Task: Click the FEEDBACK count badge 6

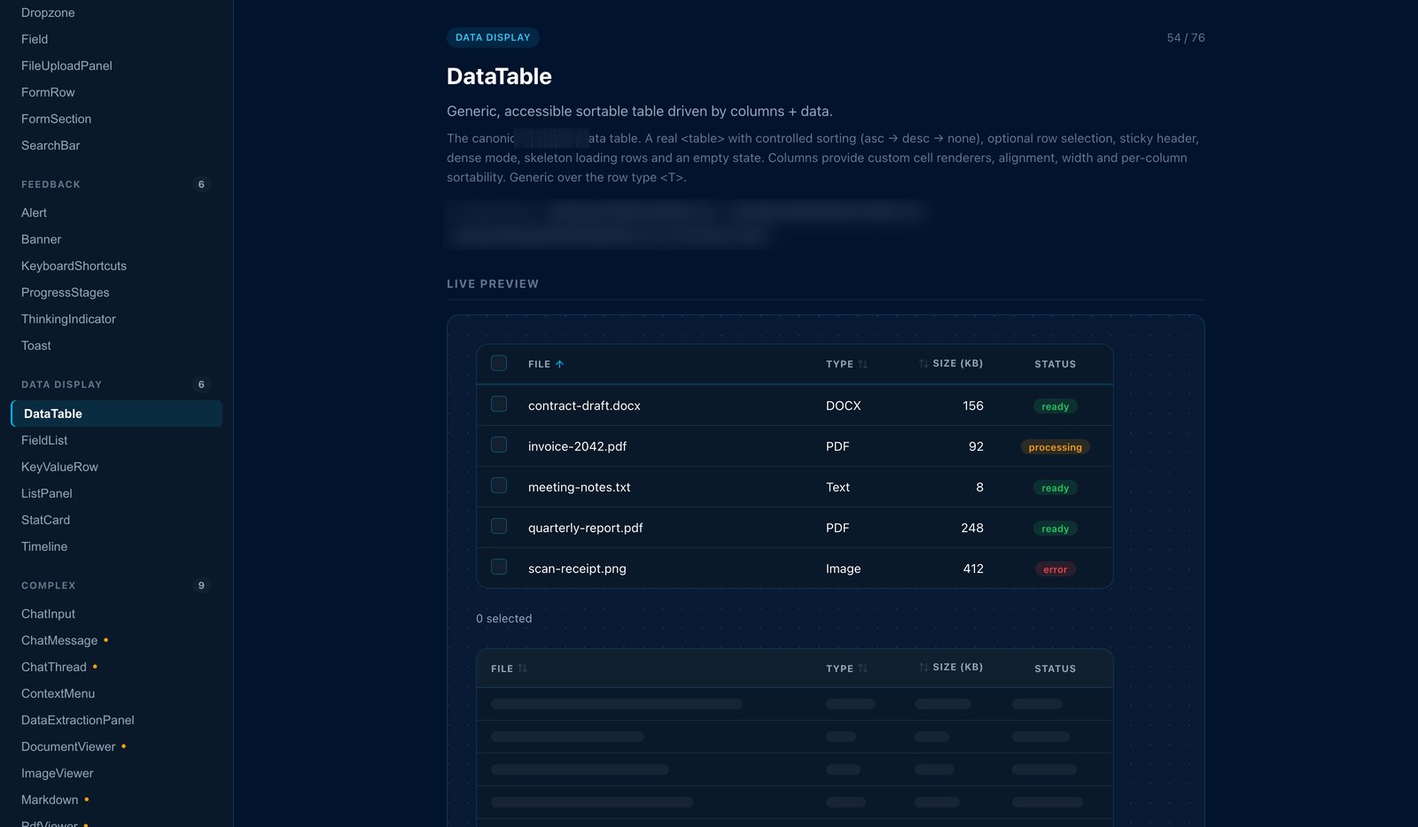Action: coord(201,184)
